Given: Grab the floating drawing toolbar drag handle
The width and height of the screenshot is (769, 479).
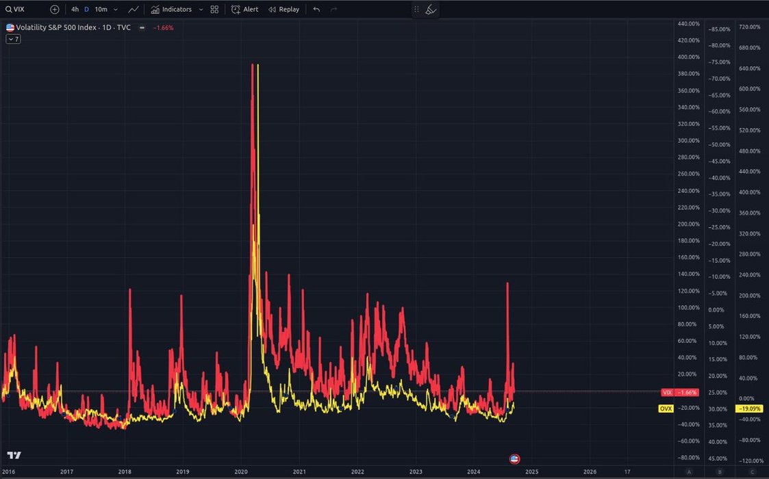Looking at the screenshot, I should pos(416,10).
